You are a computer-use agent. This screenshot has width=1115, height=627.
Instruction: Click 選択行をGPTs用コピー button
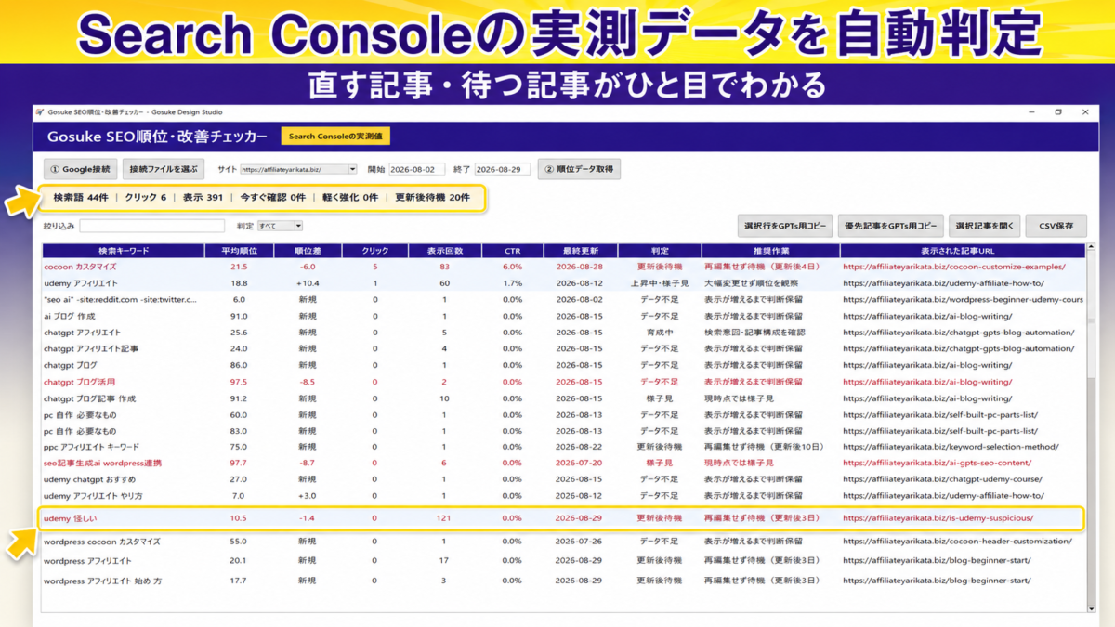(x=785, y=226)
